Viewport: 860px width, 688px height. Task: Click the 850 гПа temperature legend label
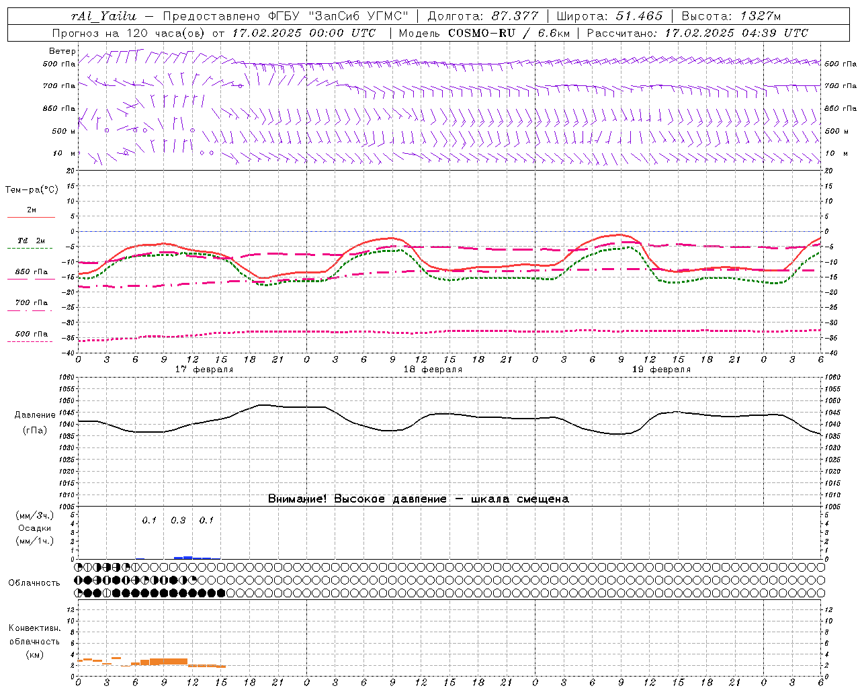click(32, 272)
